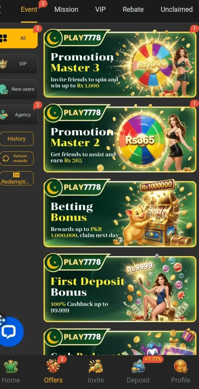Image resolution: width=199 pixels, height=389 pixels.
Task: Click the Refresh rewards button
Action: 16,158
